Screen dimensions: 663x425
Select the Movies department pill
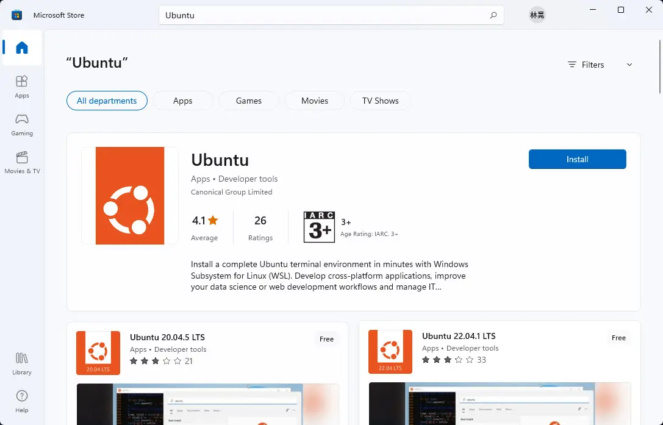coord(315,101)
